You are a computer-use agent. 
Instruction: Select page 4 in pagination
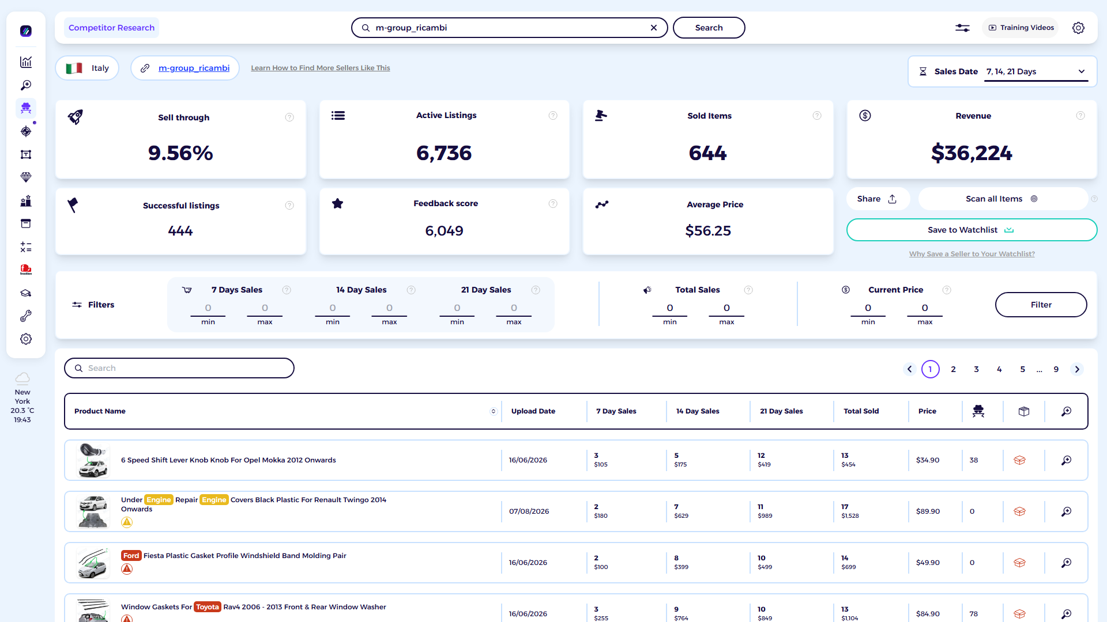[x=1000, y=369]
